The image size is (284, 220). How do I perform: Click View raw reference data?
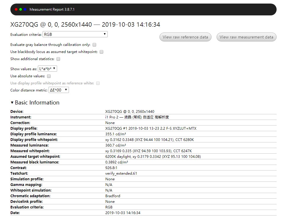pos(185,37)
